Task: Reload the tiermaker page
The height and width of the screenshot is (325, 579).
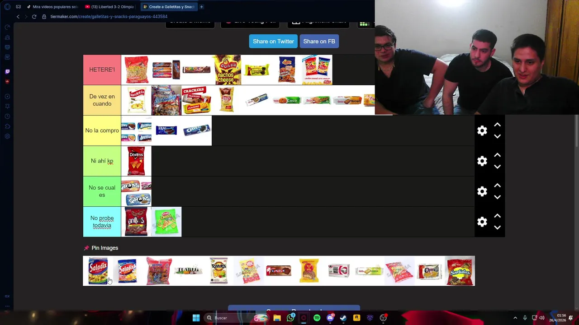Action: (x=34, y=17)
